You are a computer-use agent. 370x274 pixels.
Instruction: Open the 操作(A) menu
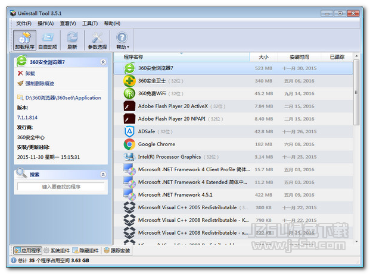point(45,23)
